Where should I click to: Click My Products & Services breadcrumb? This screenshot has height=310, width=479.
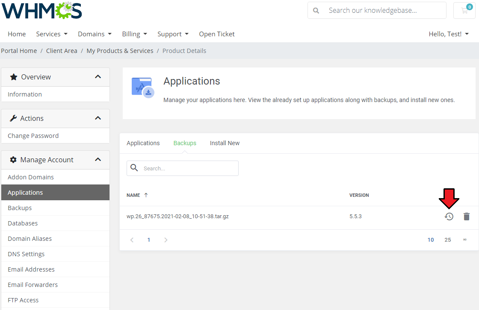pos(120,51)
